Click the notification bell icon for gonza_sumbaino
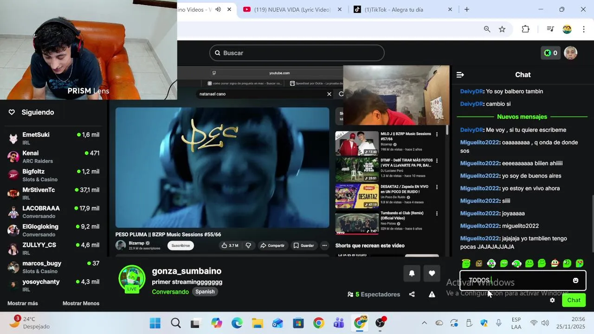The width and height of the screenshot is (594, 334). click(x=412, y=273)
